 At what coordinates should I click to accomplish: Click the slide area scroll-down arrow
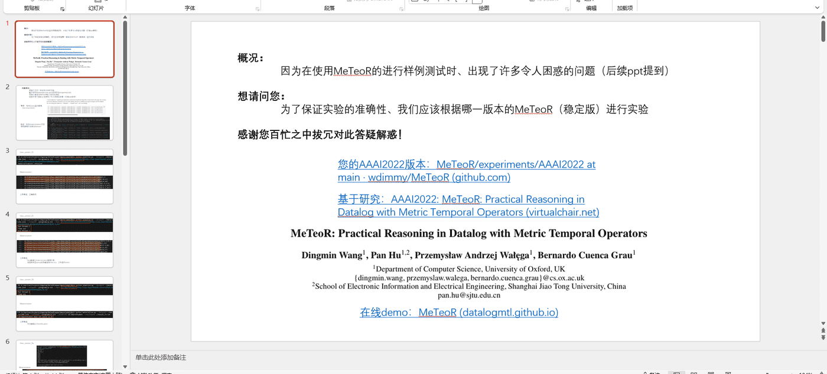823,323
